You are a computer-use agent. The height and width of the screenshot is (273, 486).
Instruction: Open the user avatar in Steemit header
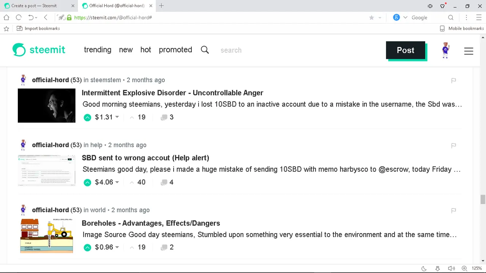(x=446, y=50)
